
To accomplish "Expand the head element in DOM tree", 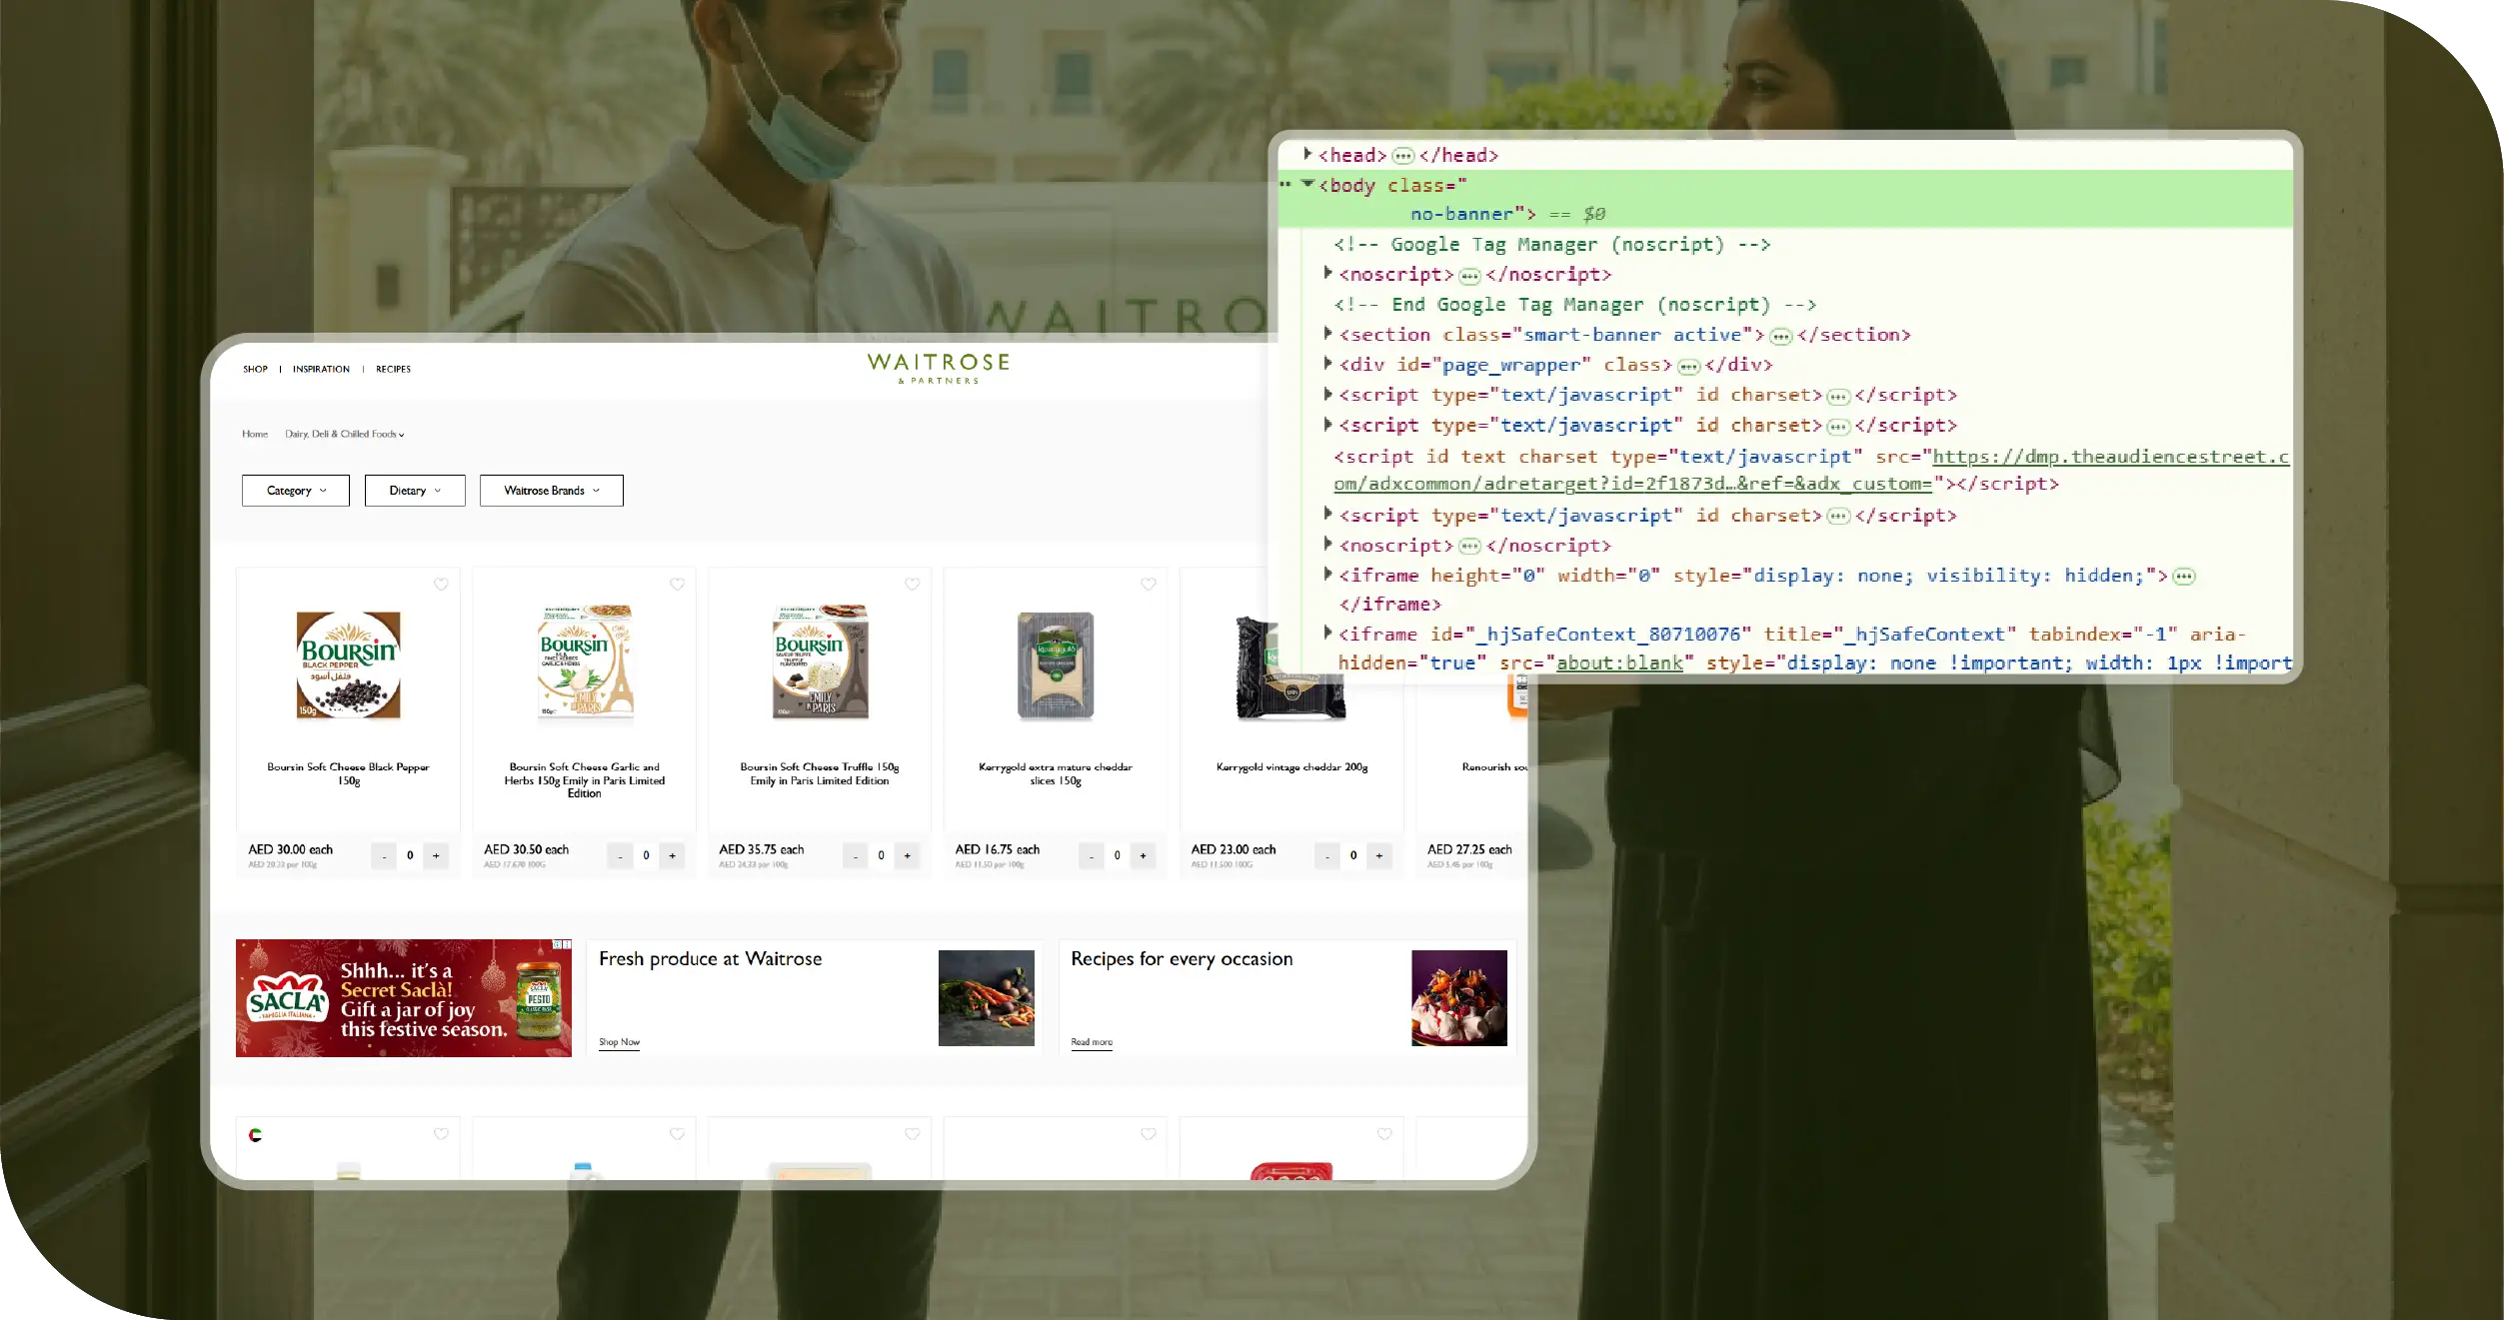I will 1307,155.
